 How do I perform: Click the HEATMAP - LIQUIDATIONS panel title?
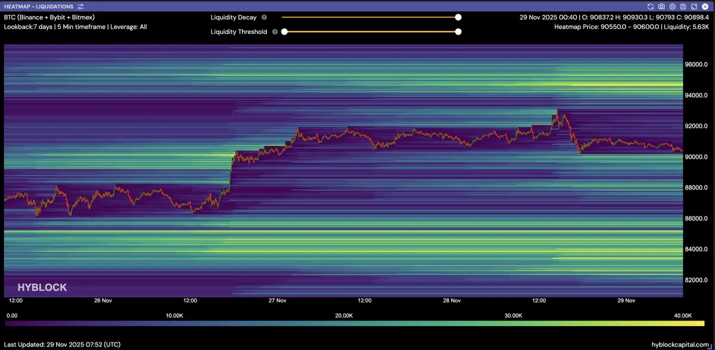click(38, 7)
